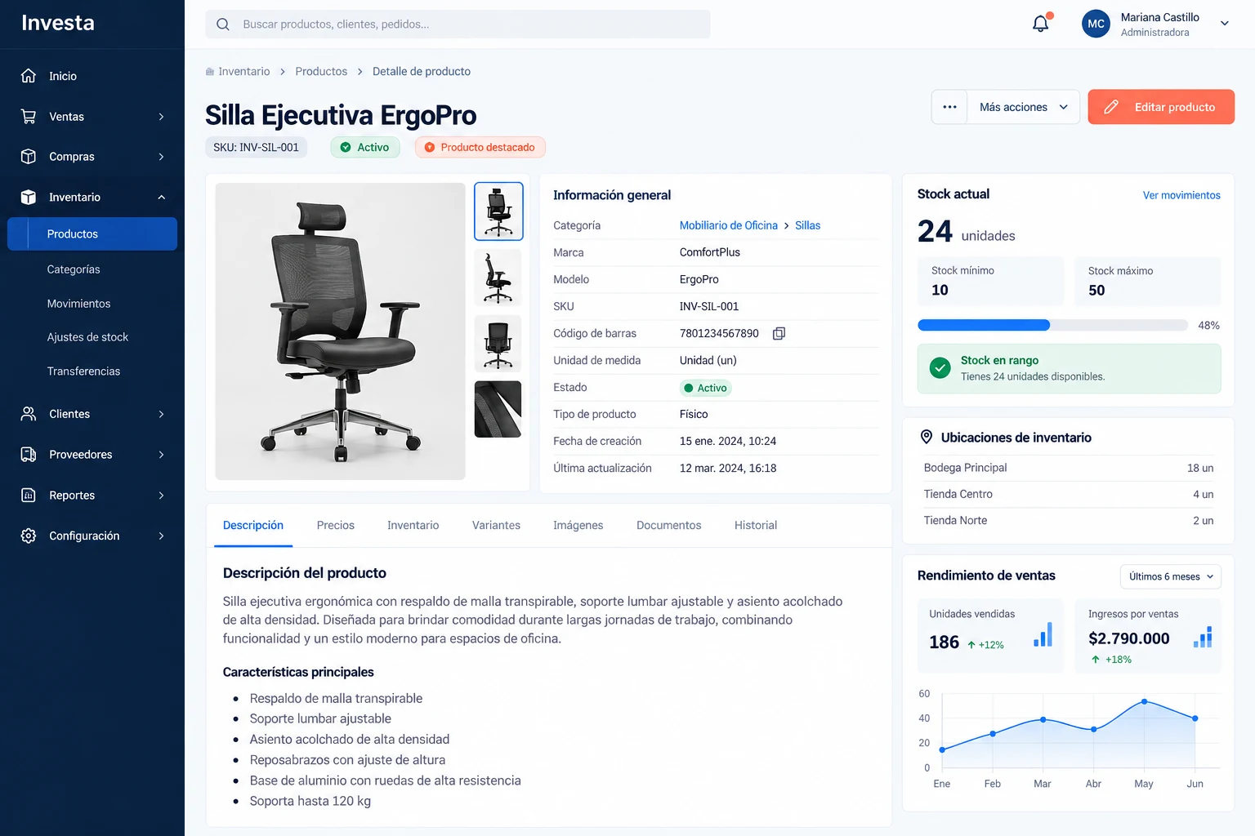Open Ajustes de stock in the sidebar
The width and height of the screenshot is (1255, 836).
pyautogui.click(x=87, y=337)
